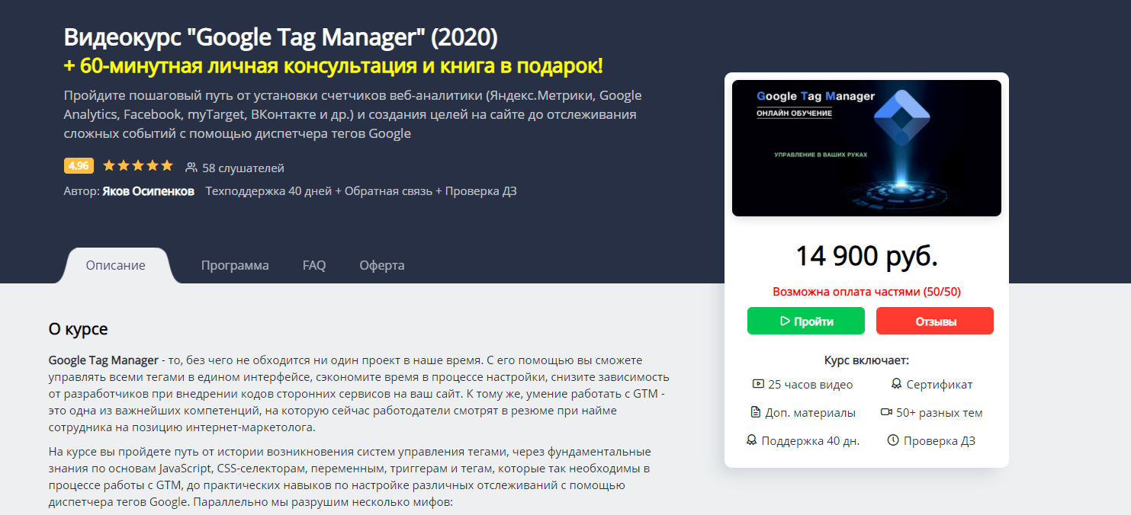Open the FAQ tab
This screenshot has height=515, width=1131.
[x=314, y=265]
